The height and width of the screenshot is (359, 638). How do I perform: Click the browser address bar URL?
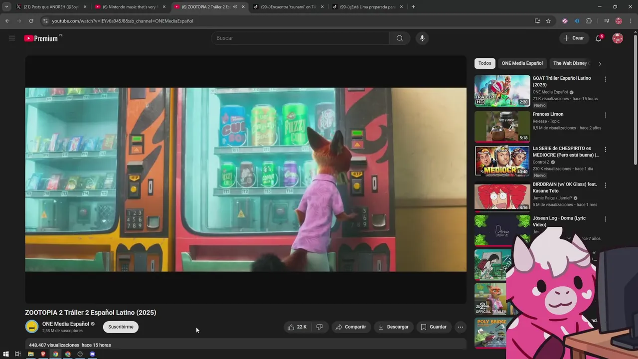pyautogui.click(x=123, y=21)
